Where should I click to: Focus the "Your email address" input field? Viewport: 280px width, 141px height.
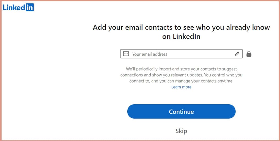coord(182,54)
